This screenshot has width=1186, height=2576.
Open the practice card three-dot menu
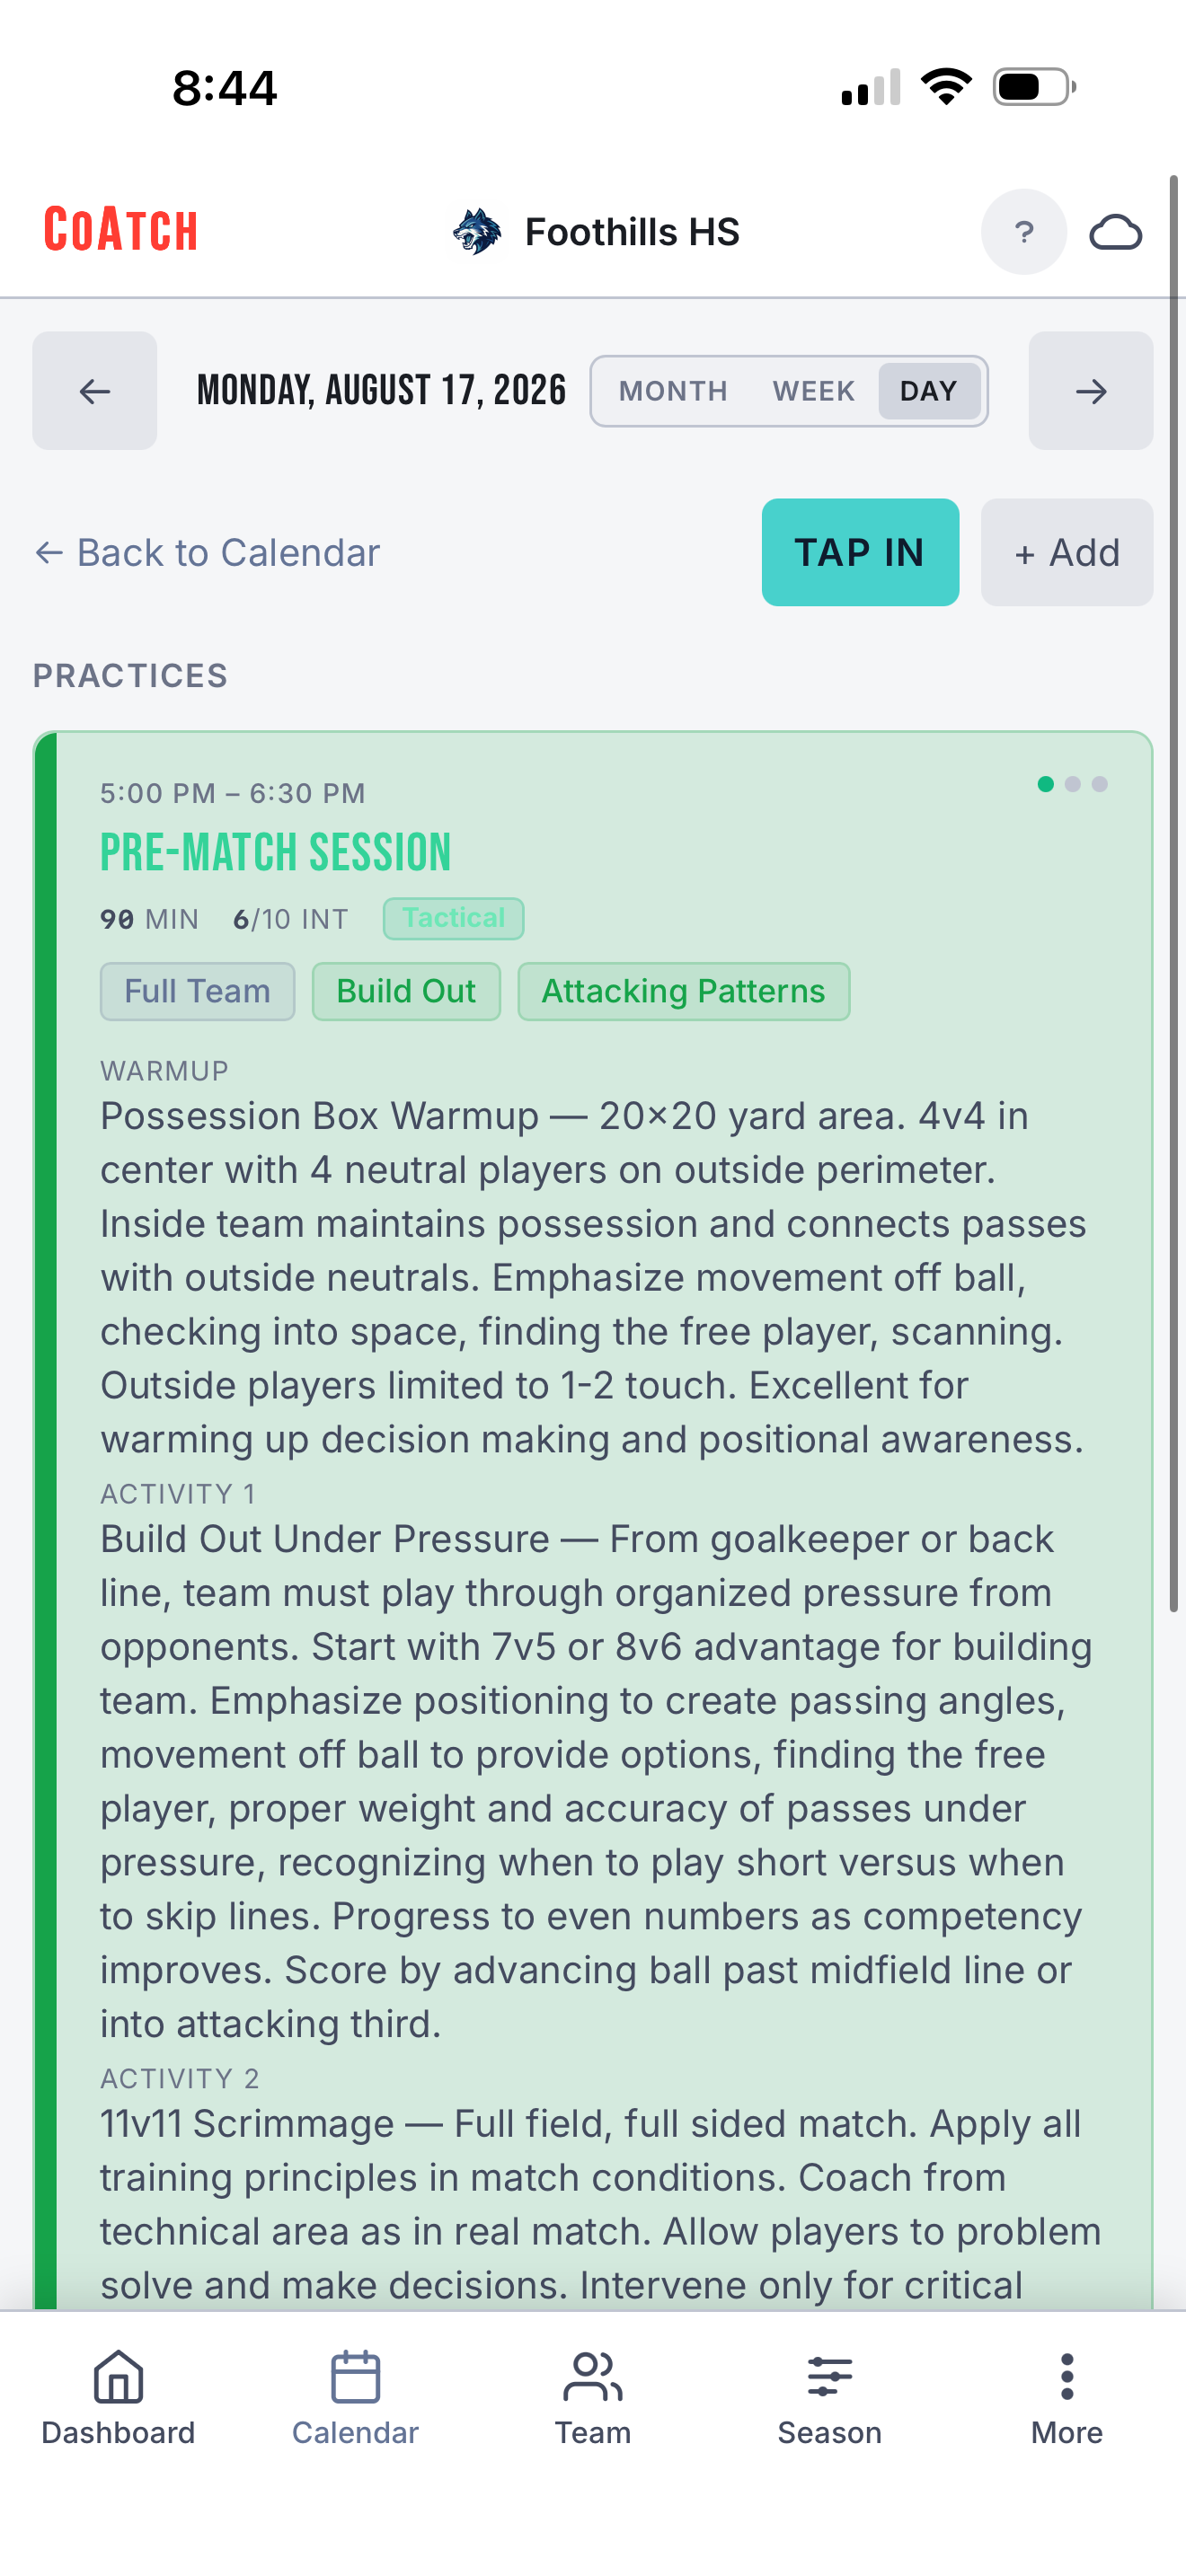point(1072,784)
